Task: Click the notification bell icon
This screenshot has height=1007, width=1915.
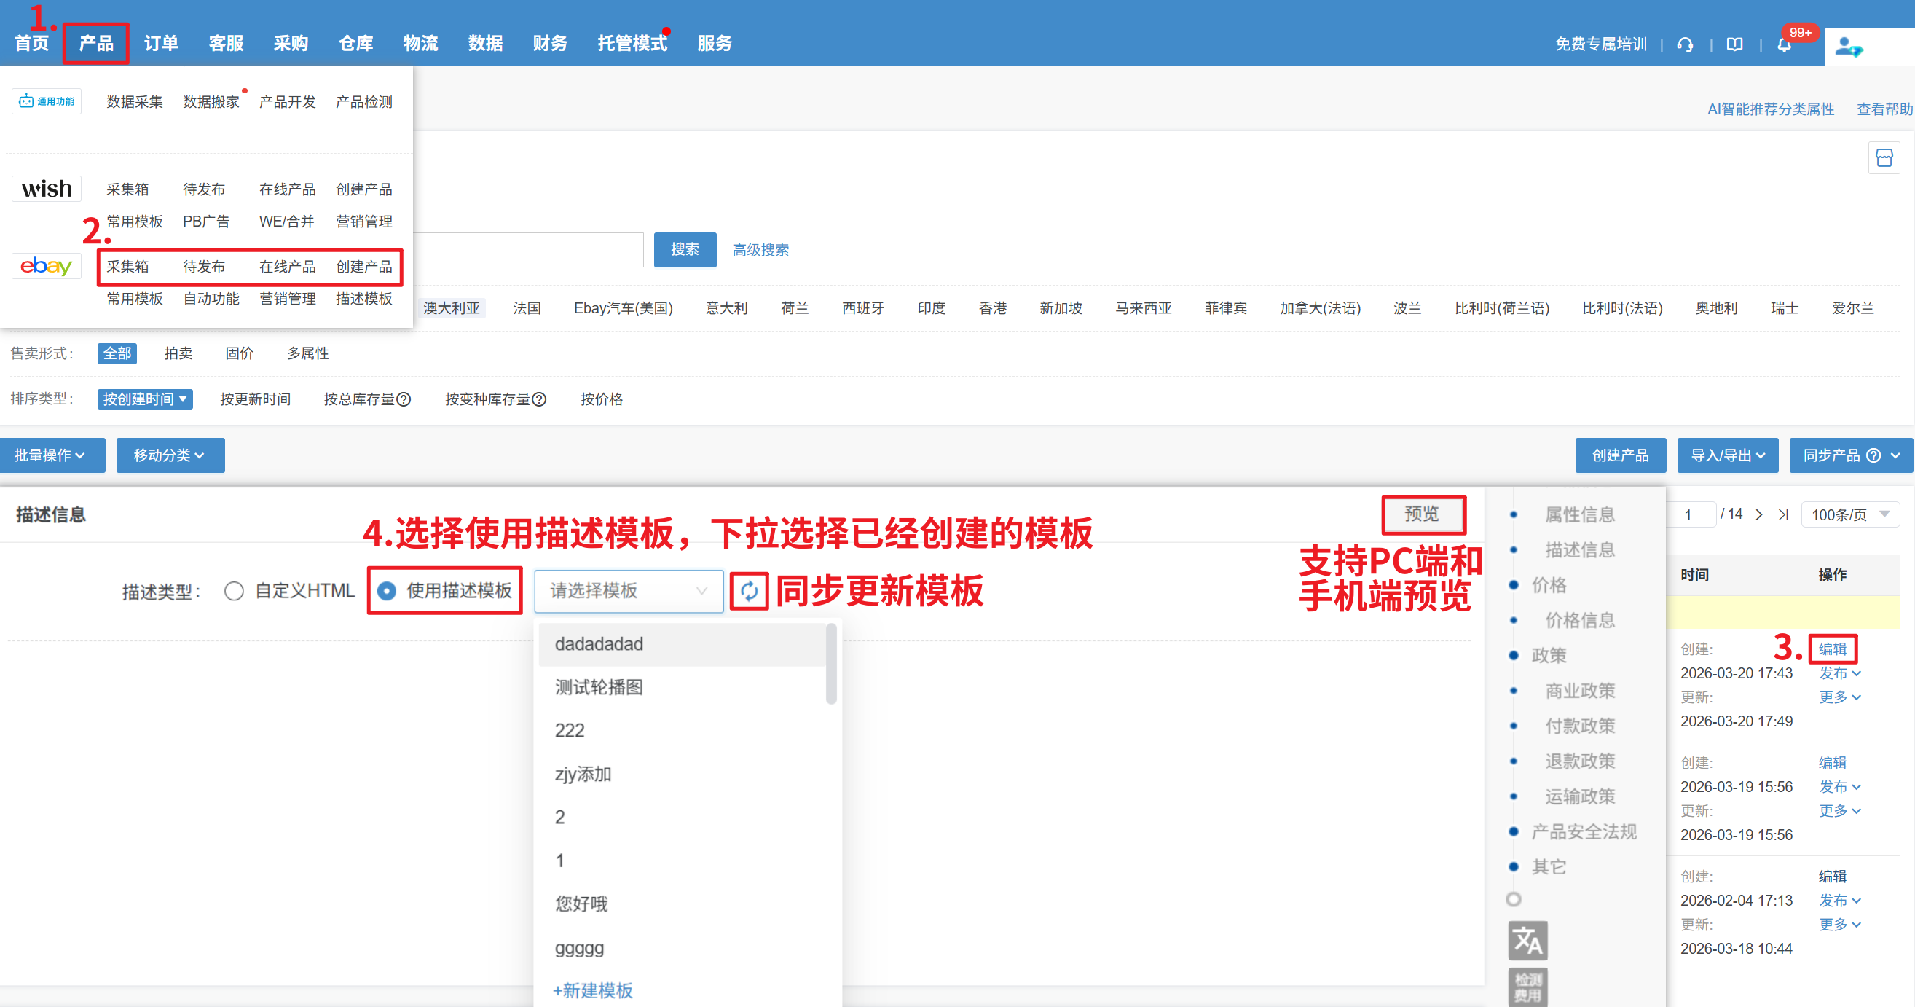Action: pyautogui.click(x=1784, y=44)
